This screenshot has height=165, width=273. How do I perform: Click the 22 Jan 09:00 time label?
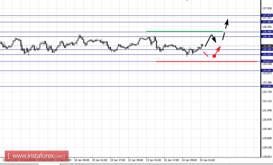[x=135, y=160]
